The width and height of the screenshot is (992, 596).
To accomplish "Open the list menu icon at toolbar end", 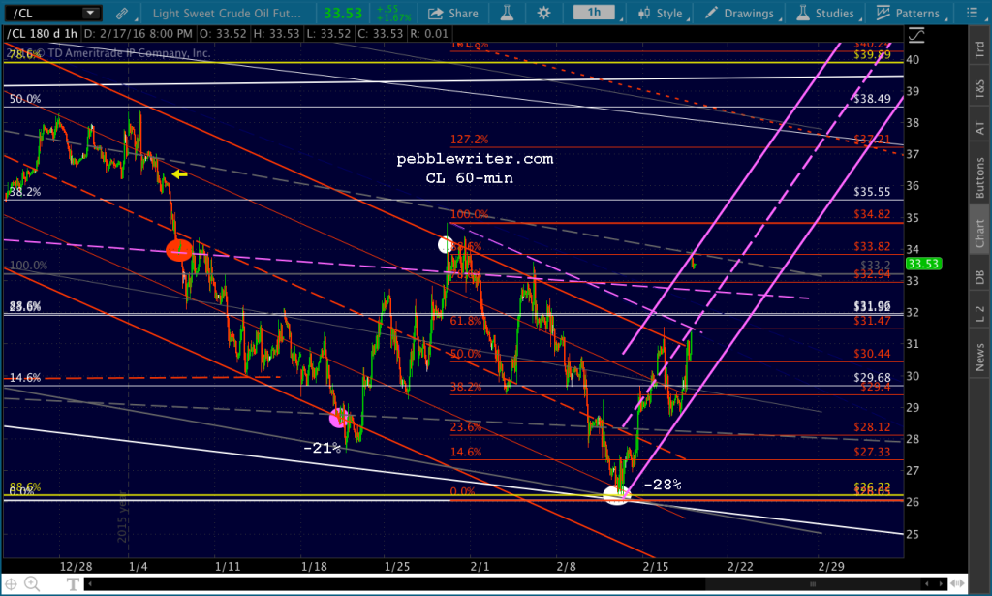I will click(972, 13).
